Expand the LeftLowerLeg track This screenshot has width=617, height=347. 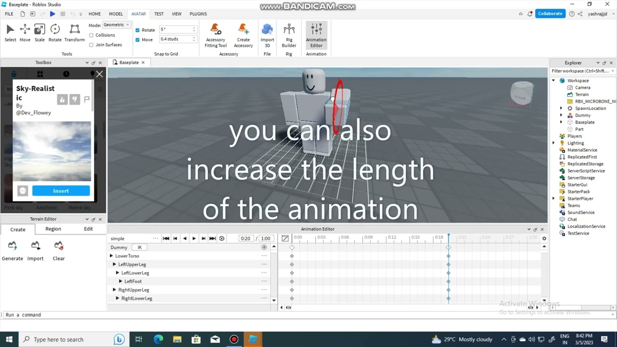[x=118, y=273]
